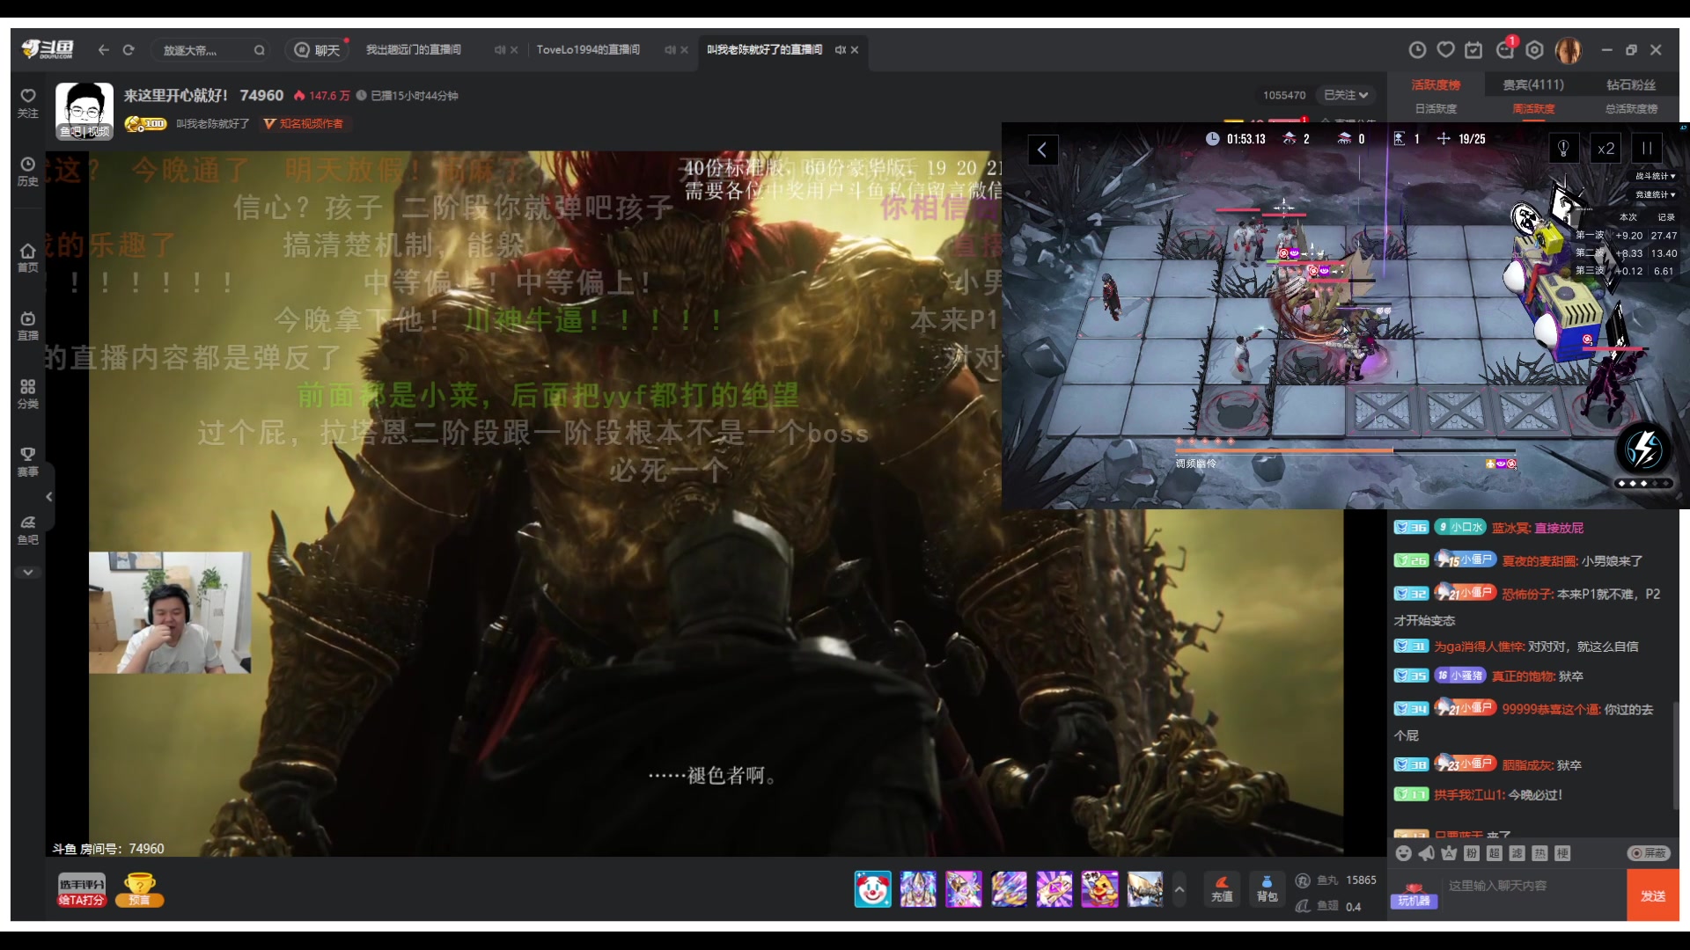
Task: Collapse sidebar with left arrow handle
Action: 49,497
